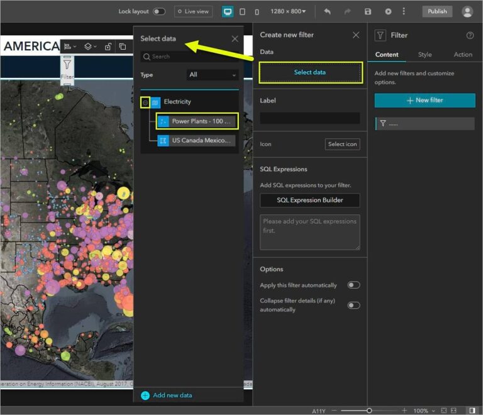Screen dimensions: 483x415
Task: Click the Filter widget funnel icon
Action: pyautogui.click(x=67, y=64)
